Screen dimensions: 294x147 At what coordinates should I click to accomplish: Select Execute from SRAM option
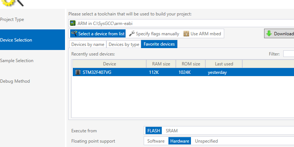coord(171,130)
